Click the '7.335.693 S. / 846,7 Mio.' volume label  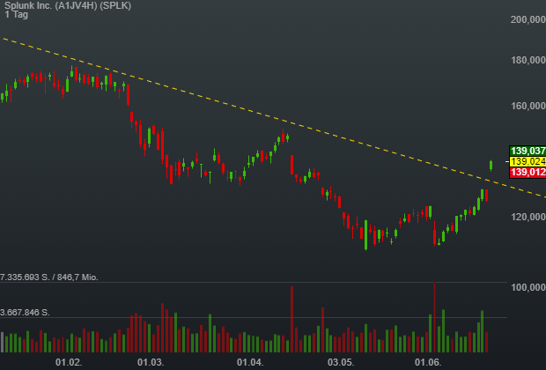pyautogui.click(x=49, y=277)
